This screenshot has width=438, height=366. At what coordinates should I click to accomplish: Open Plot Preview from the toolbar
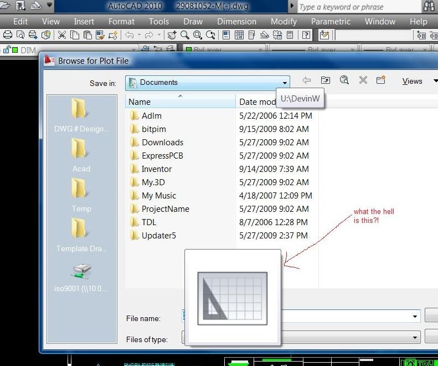tap(20, 35)
